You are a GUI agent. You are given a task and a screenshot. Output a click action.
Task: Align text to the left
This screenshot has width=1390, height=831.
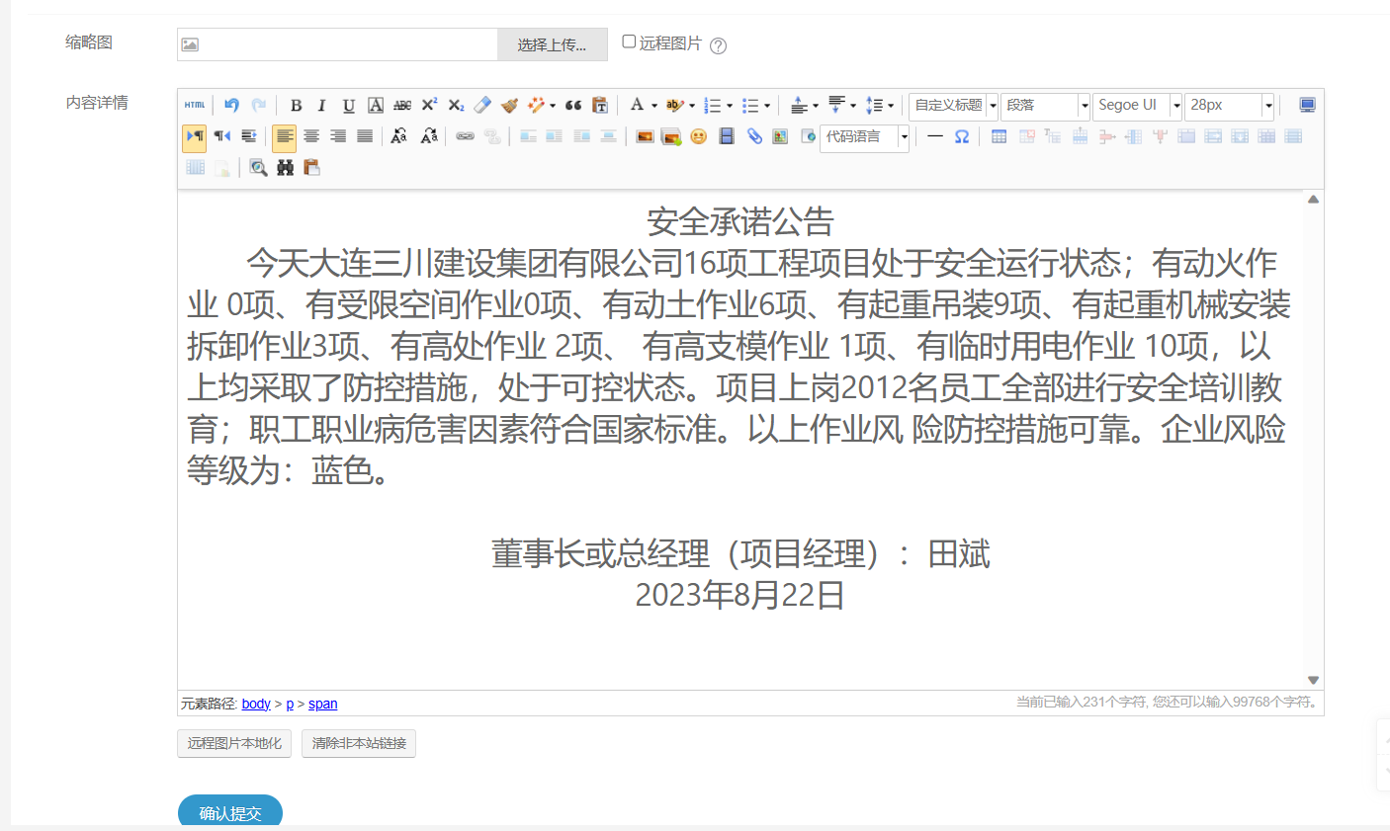[x=285, y=136]
